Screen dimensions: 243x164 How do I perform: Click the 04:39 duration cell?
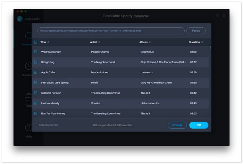coord(193,83)
